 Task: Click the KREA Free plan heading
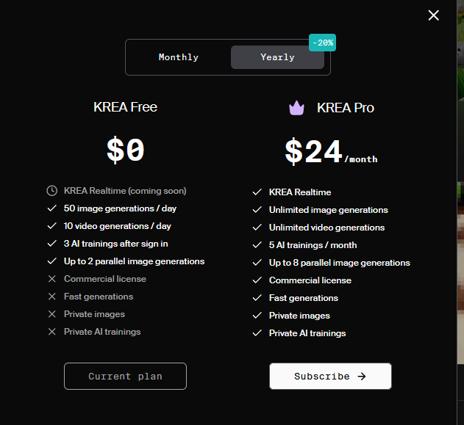click(x=125, y=107)
